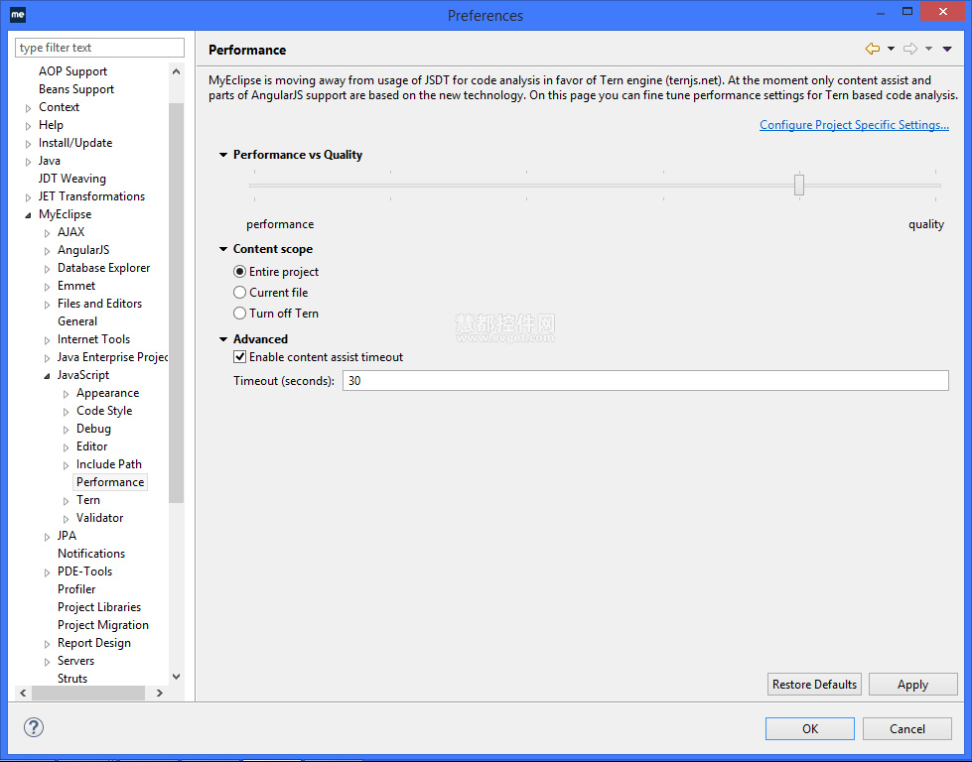This screenshot has width=972, height=762.
Task: Expand the Tern tree node
Action: [x=67, y=500]
